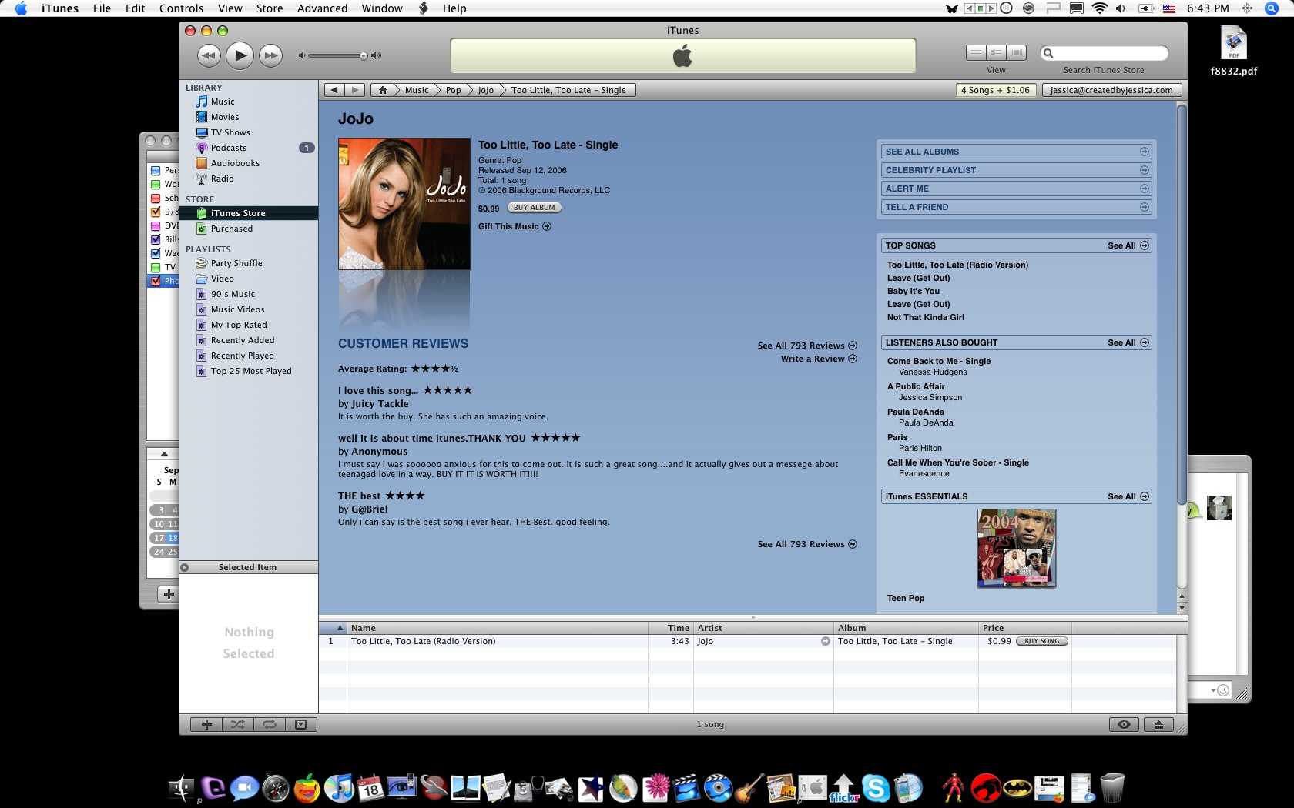Sort the song list by Name column
The image size is (1294, 808).
pyautogui.click(x=497, y=628)
